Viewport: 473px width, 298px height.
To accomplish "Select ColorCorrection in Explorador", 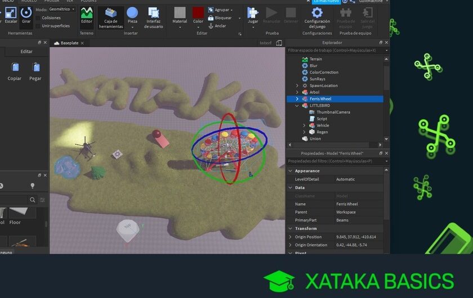I will (324, 73).
